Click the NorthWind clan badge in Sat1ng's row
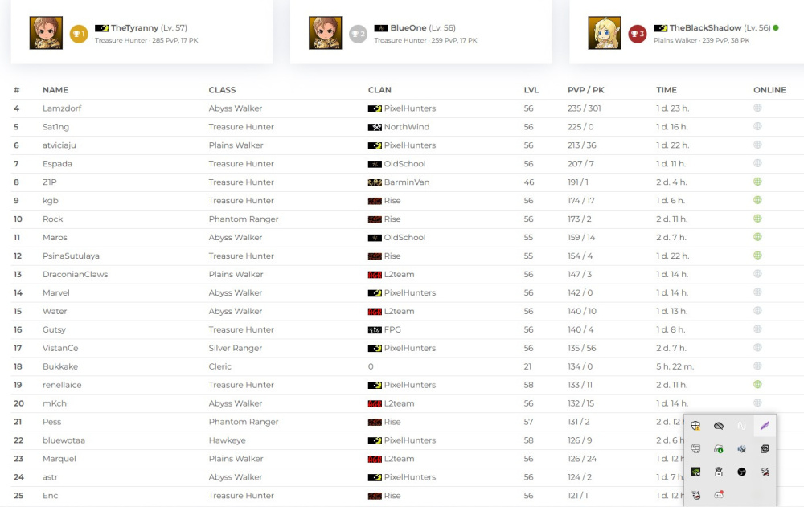The image size is (804, 507). [x=375, y=127]
